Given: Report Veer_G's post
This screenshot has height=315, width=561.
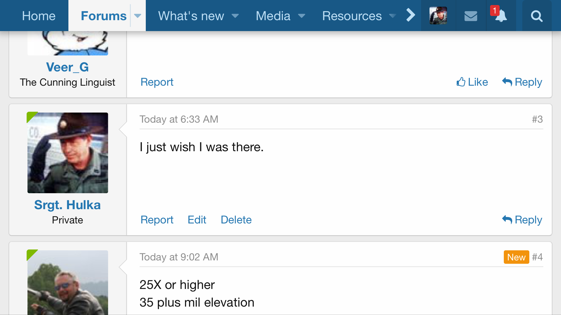Looking at the screenshot, I should pyautogui.click(x=157, y=82).
